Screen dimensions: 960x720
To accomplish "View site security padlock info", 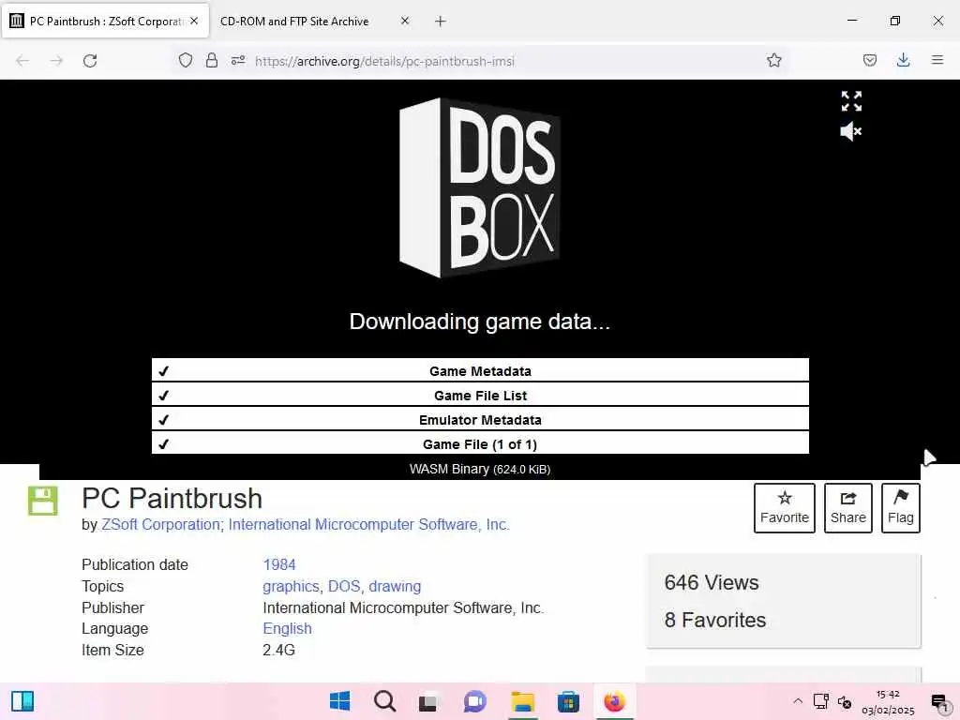I will tap(212, 60).
